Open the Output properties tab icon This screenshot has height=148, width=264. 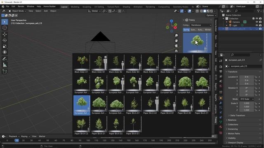(x=221, y=72)
